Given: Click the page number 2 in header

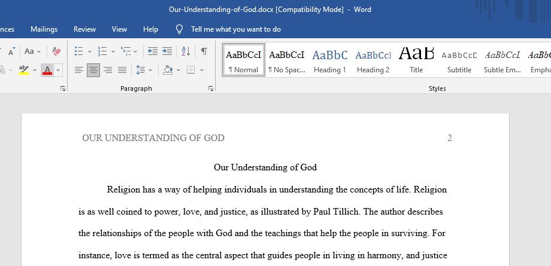Looking at the screenshot, I should (449, 138).
